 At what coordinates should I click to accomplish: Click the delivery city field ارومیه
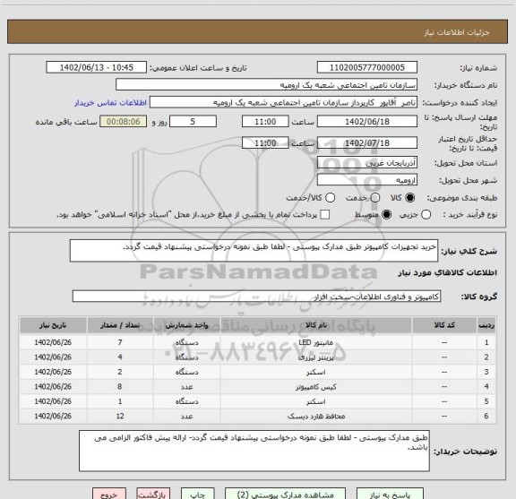(x=367, y=180)
